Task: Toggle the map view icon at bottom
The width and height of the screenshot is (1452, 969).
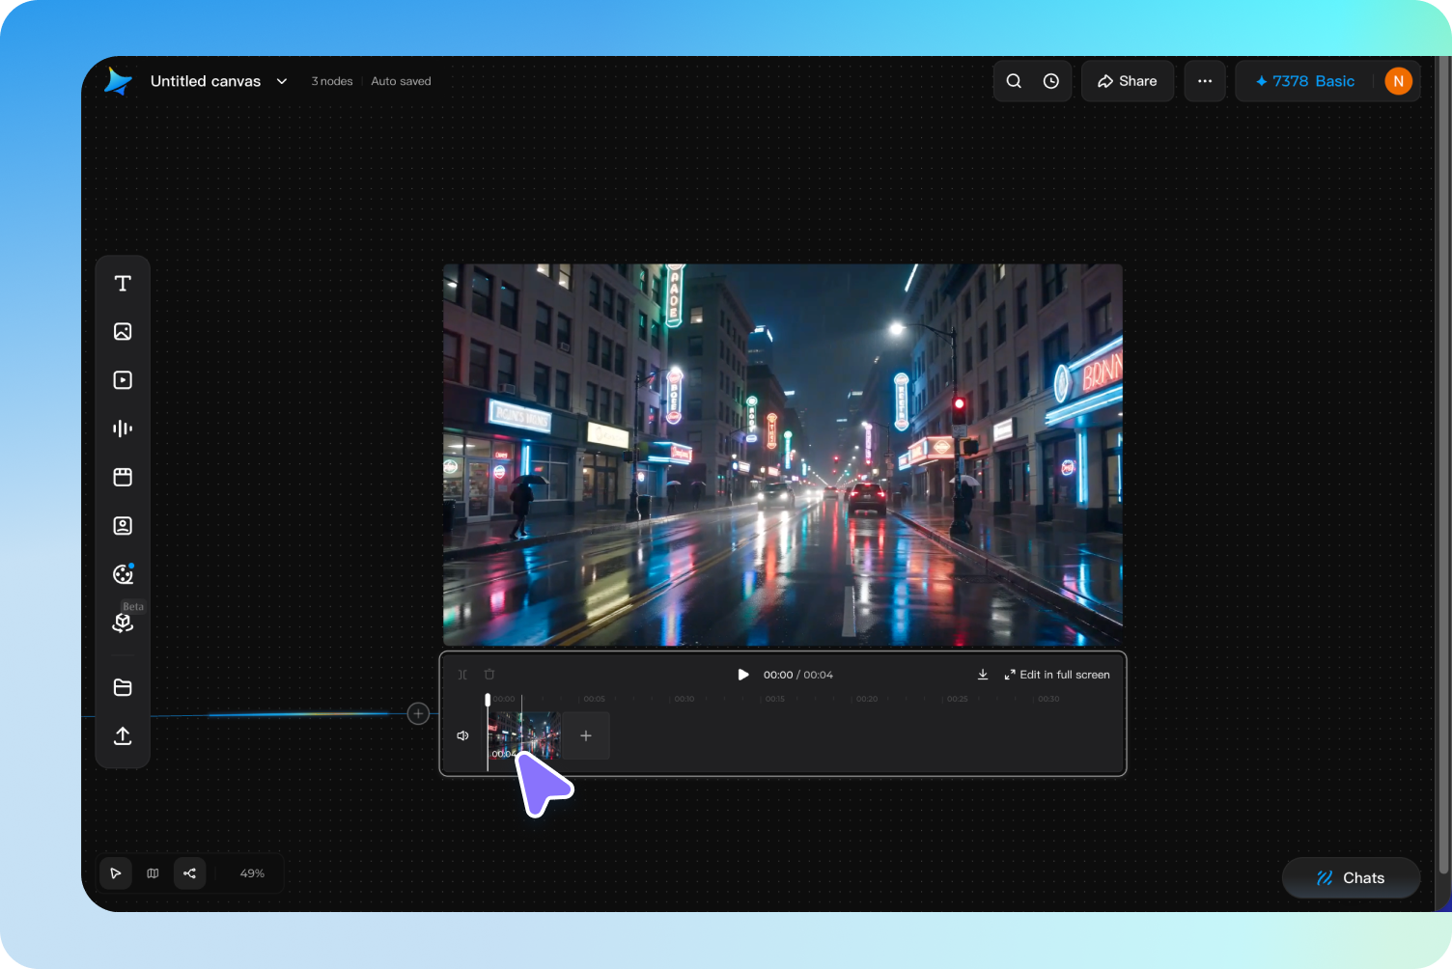Action: (x=153, y=873)
